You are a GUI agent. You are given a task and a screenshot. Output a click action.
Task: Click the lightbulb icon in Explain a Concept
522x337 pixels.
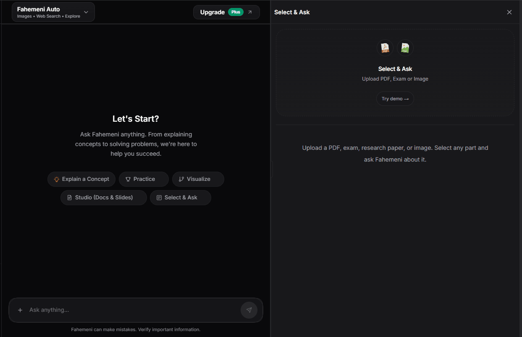pos(57,179)
